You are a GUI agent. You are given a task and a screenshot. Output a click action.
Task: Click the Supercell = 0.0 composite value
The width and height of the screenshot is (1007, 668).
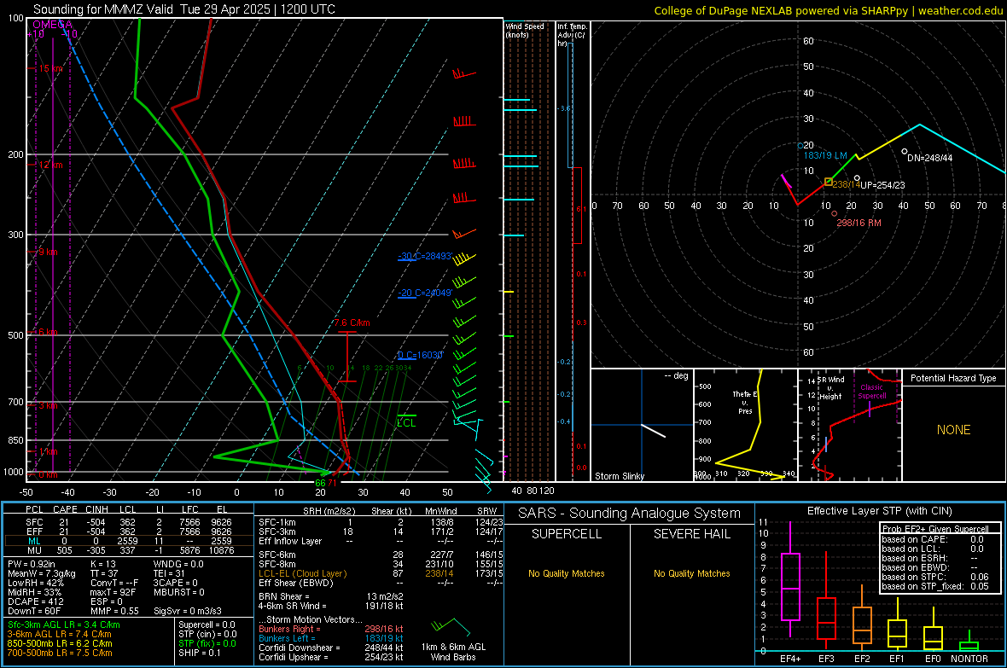point(207,624)
